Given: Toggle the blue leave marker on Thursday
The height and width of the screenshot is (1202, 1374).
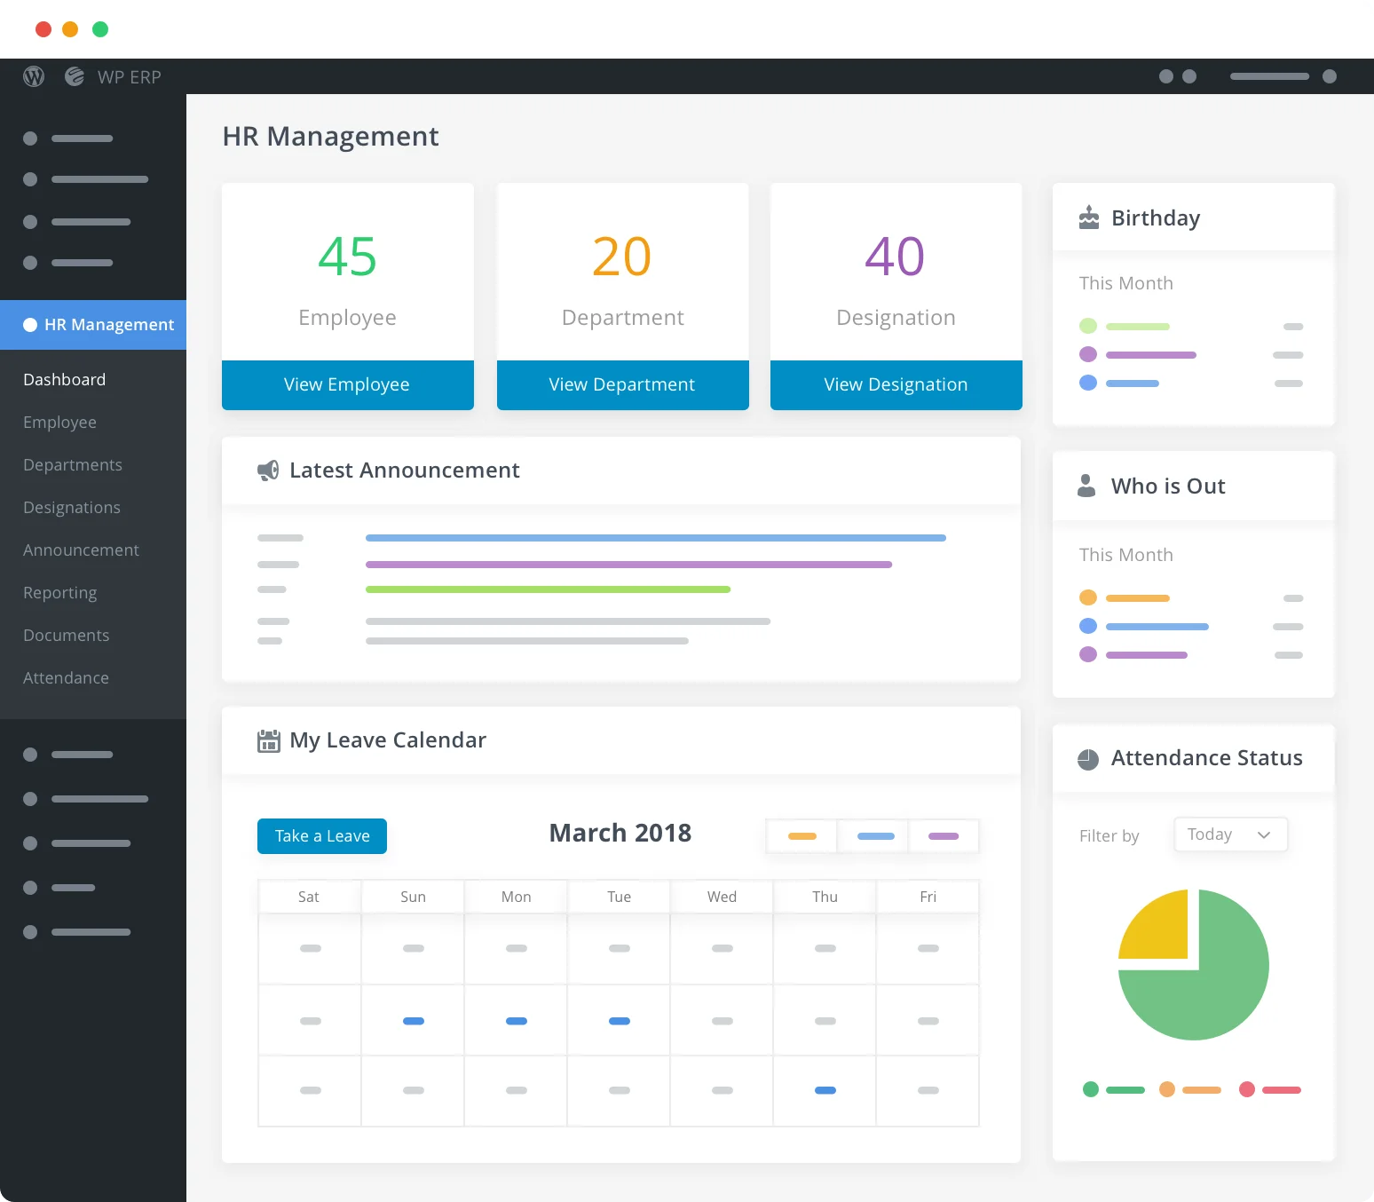Looking at the screenshot, I should coord(825,1090).
